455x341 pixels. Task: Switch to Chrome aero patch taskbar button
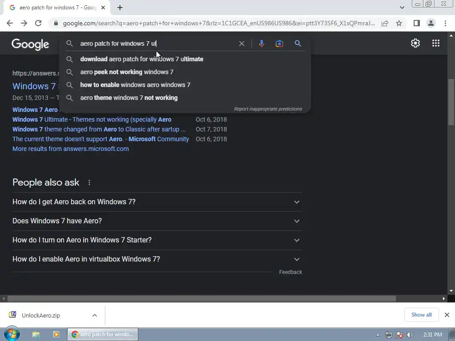click(x=103, y=334)
